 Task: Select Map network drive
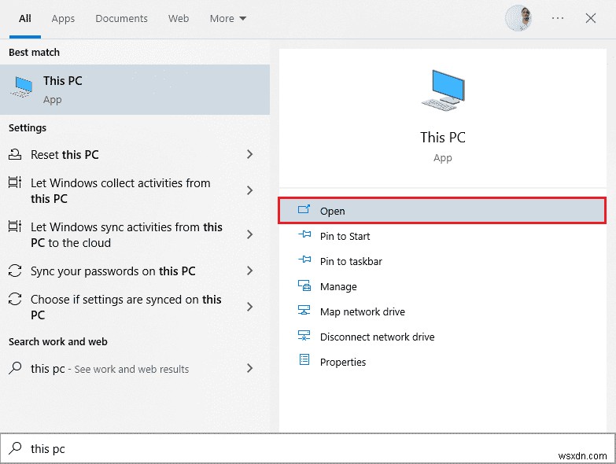point(442,311)
